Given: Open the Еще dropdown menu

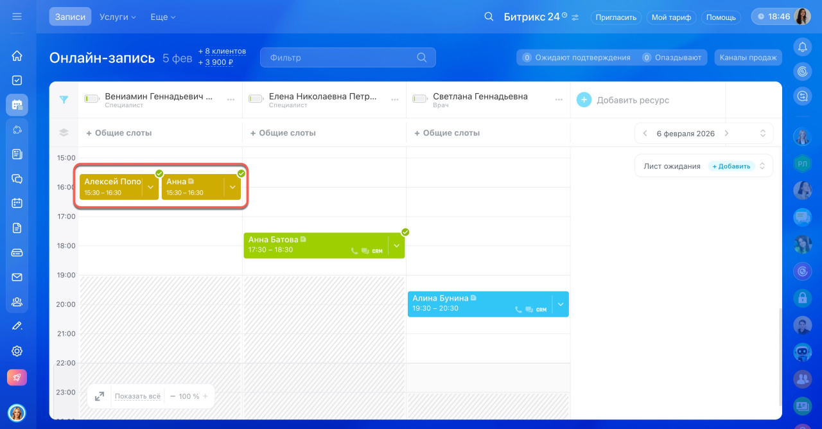Looking at the screenshot, I should [162, 17].
